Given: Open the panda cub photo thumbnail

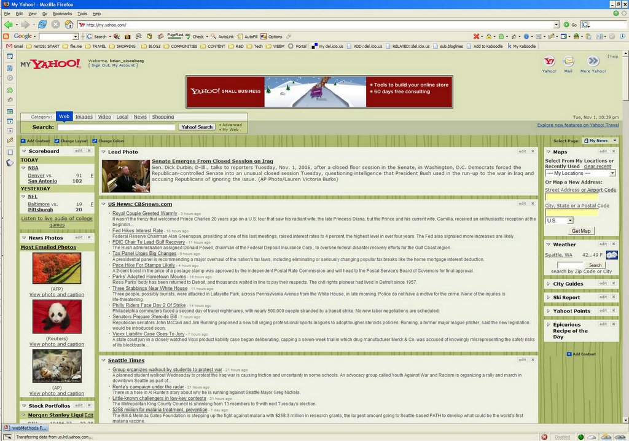Looking at the screenshot, I should point(57,317).
